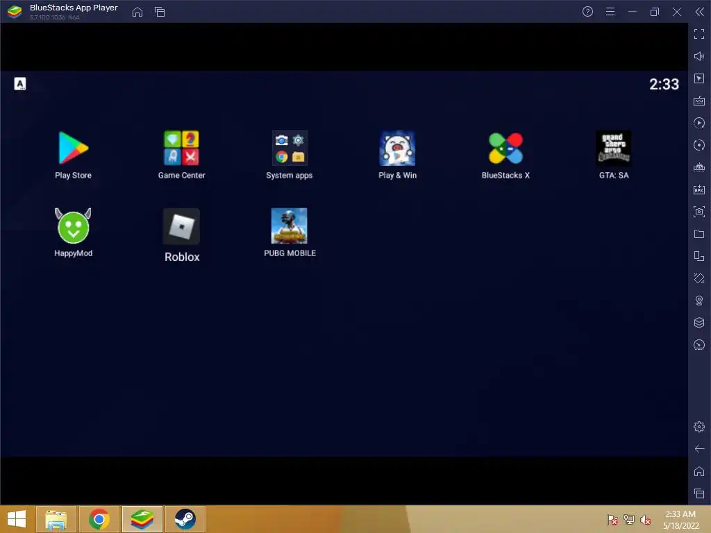Click the BlueStacks logo in title bar

coord(15,12)
